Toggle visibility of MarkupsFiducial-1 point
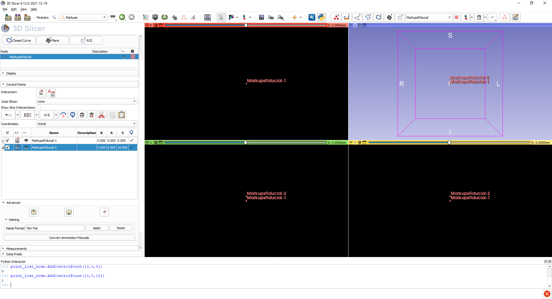The width and height of the screenshot is (552, 299). coord(26,141)
